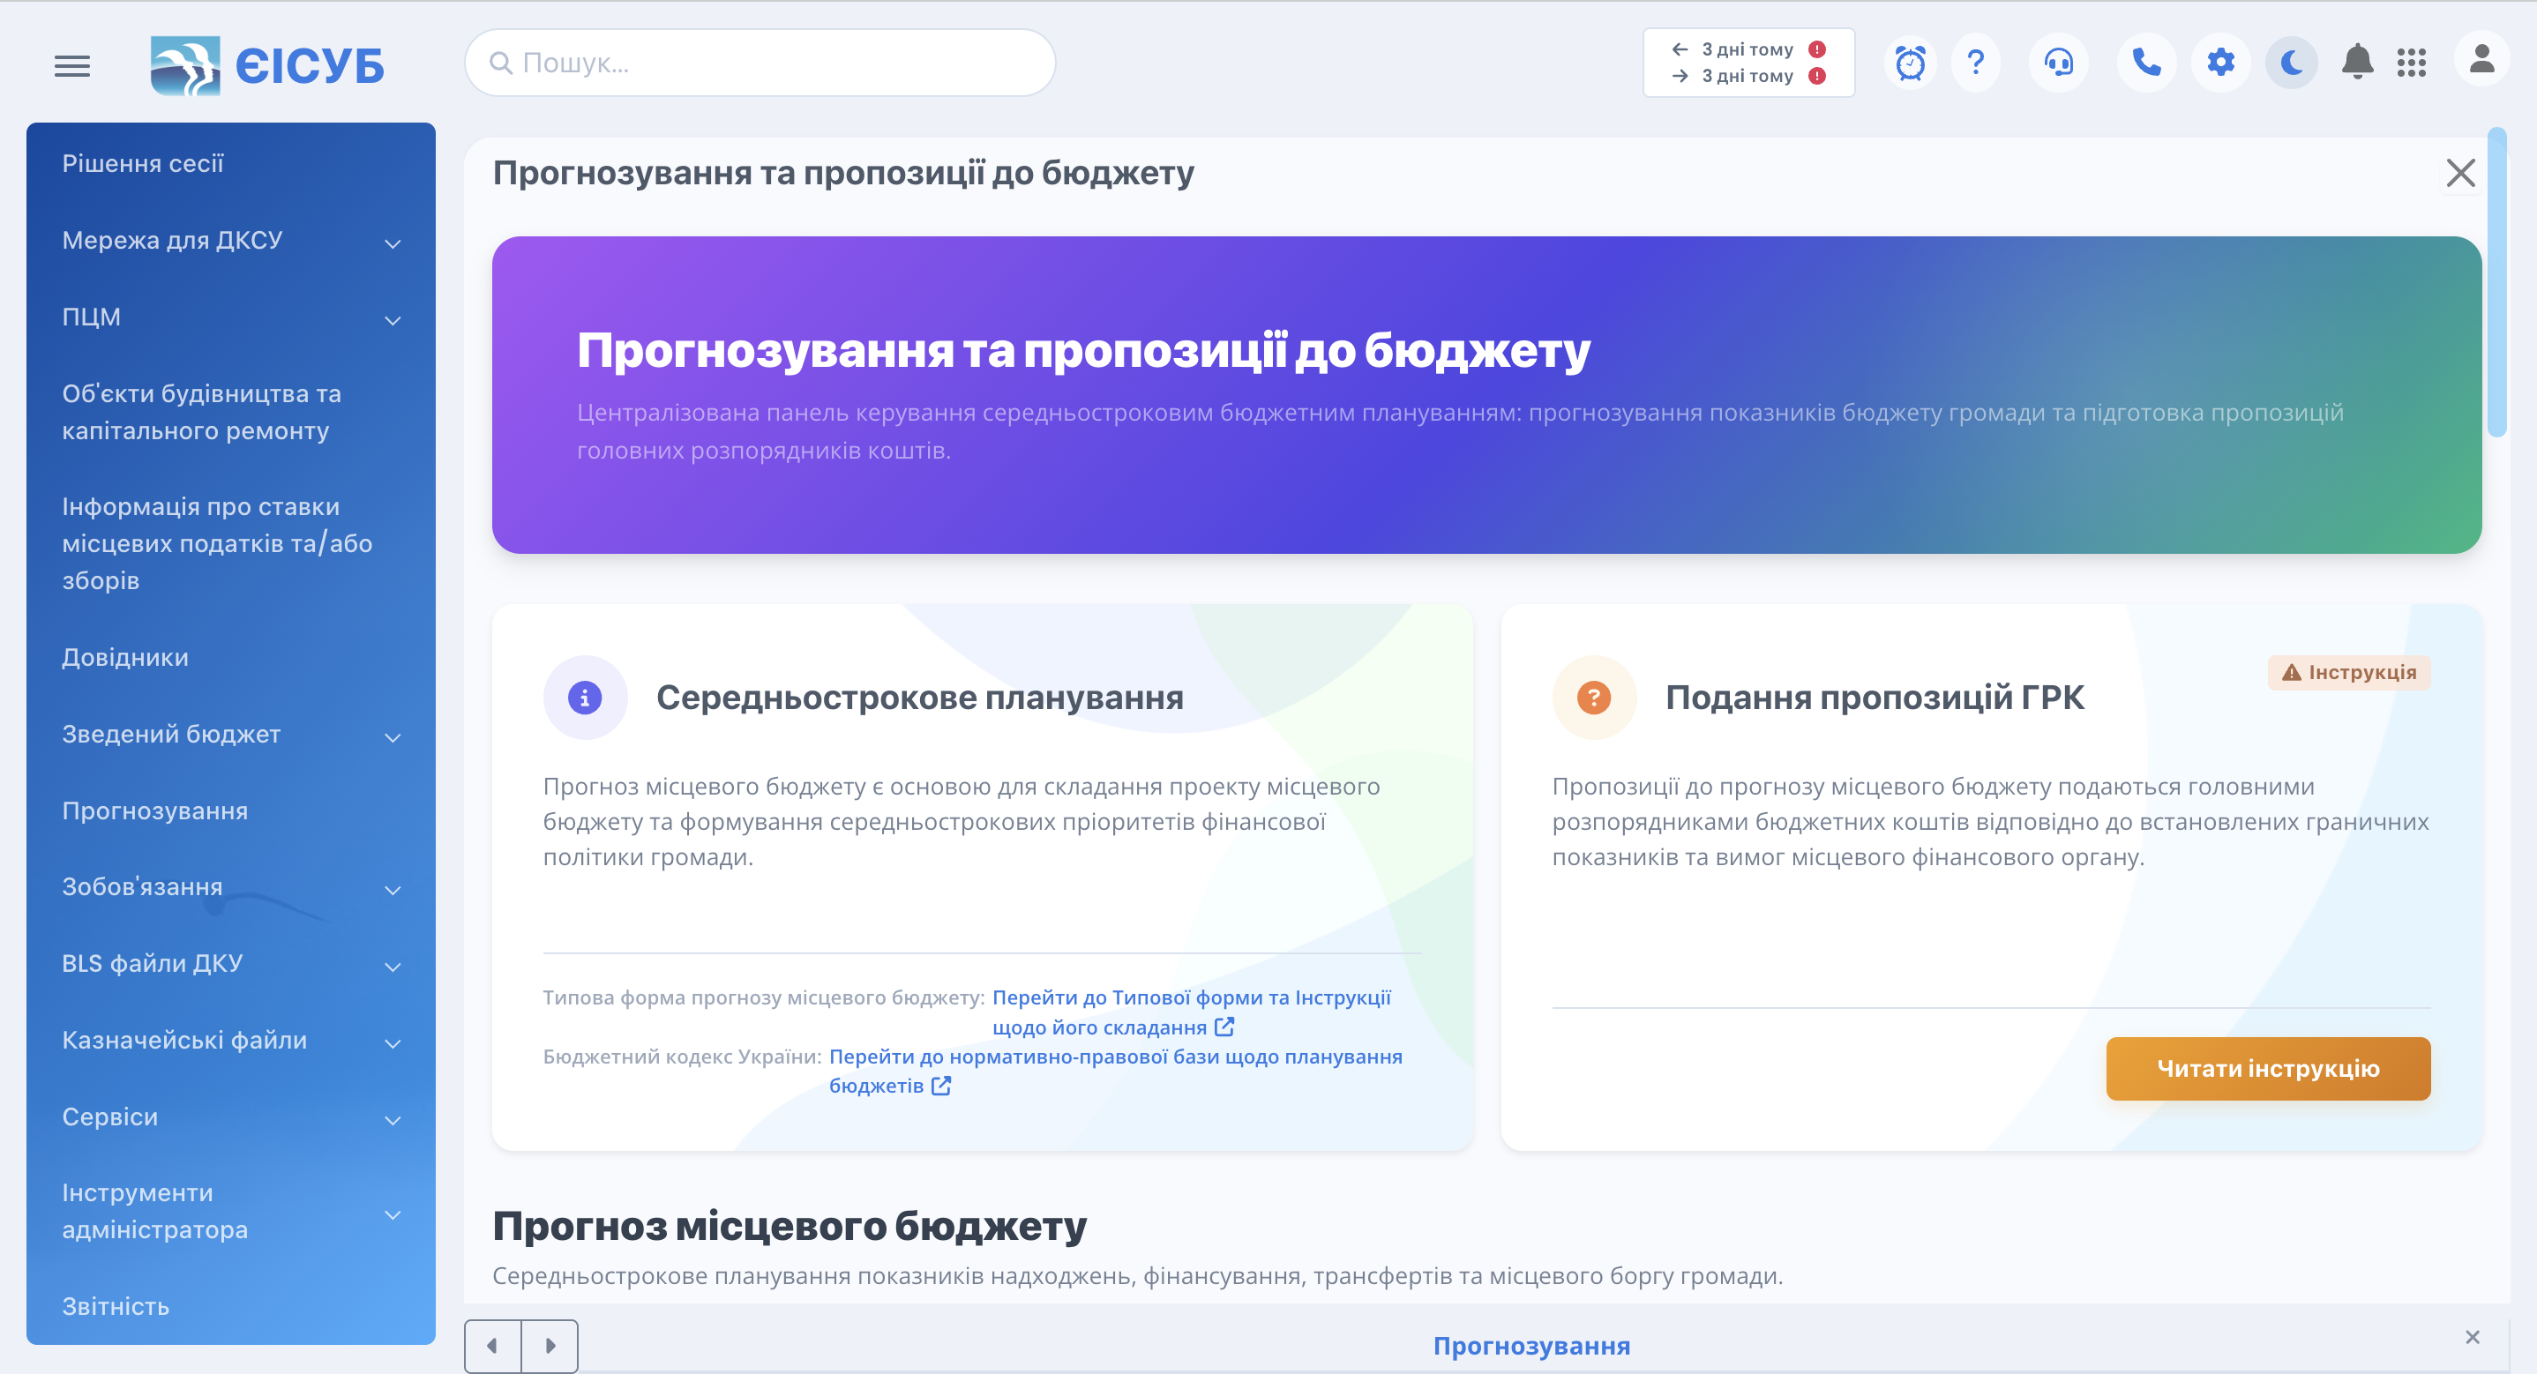Expand the Інструменти адміністратора menu

230,1212
